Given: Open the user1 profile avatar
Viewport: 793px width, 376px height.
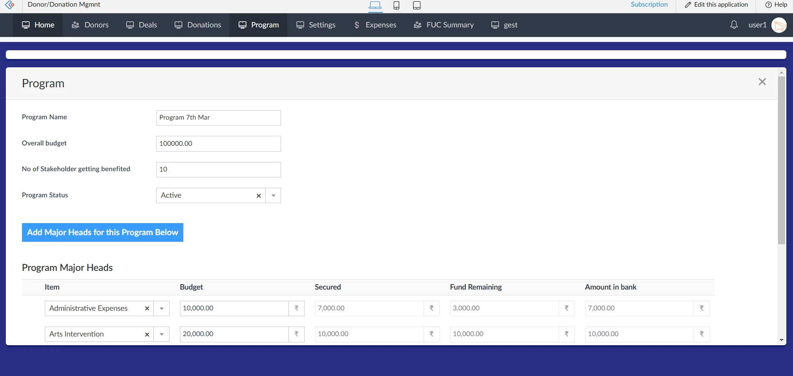Looking at the screenshot, I should point(779,25).
